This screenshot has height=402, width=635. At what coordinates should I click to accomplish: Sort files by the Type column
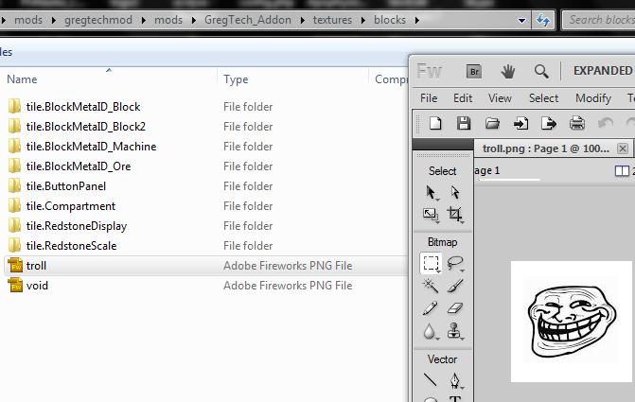(x=237, y=79)
